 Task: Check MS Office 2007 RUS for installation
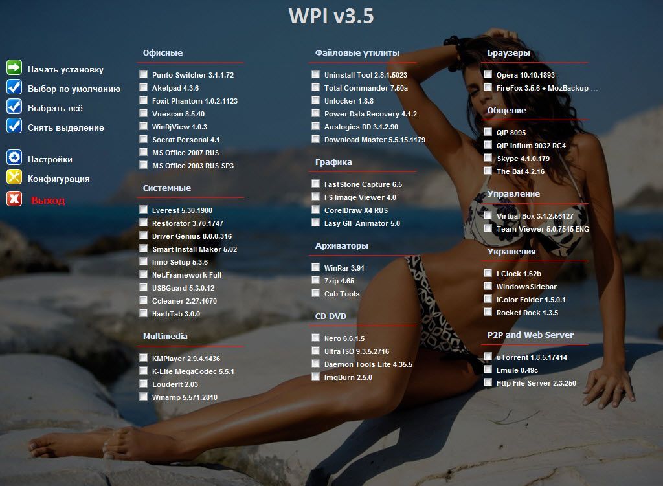(143, 152)
